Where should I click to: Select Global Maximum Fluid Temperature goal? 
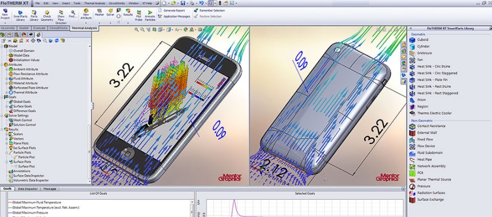tap(37, 203)
